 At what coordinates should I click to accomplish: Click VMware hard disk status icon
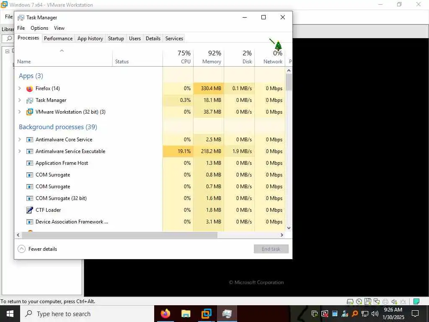click(x=350, y=301)
